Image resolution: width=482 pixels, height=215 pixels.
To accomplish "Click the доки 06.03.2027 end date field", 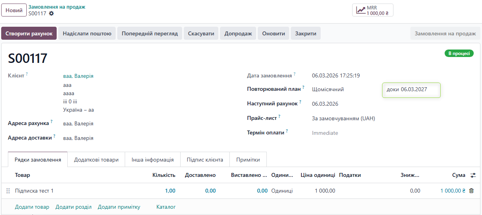I will (411, 90).
